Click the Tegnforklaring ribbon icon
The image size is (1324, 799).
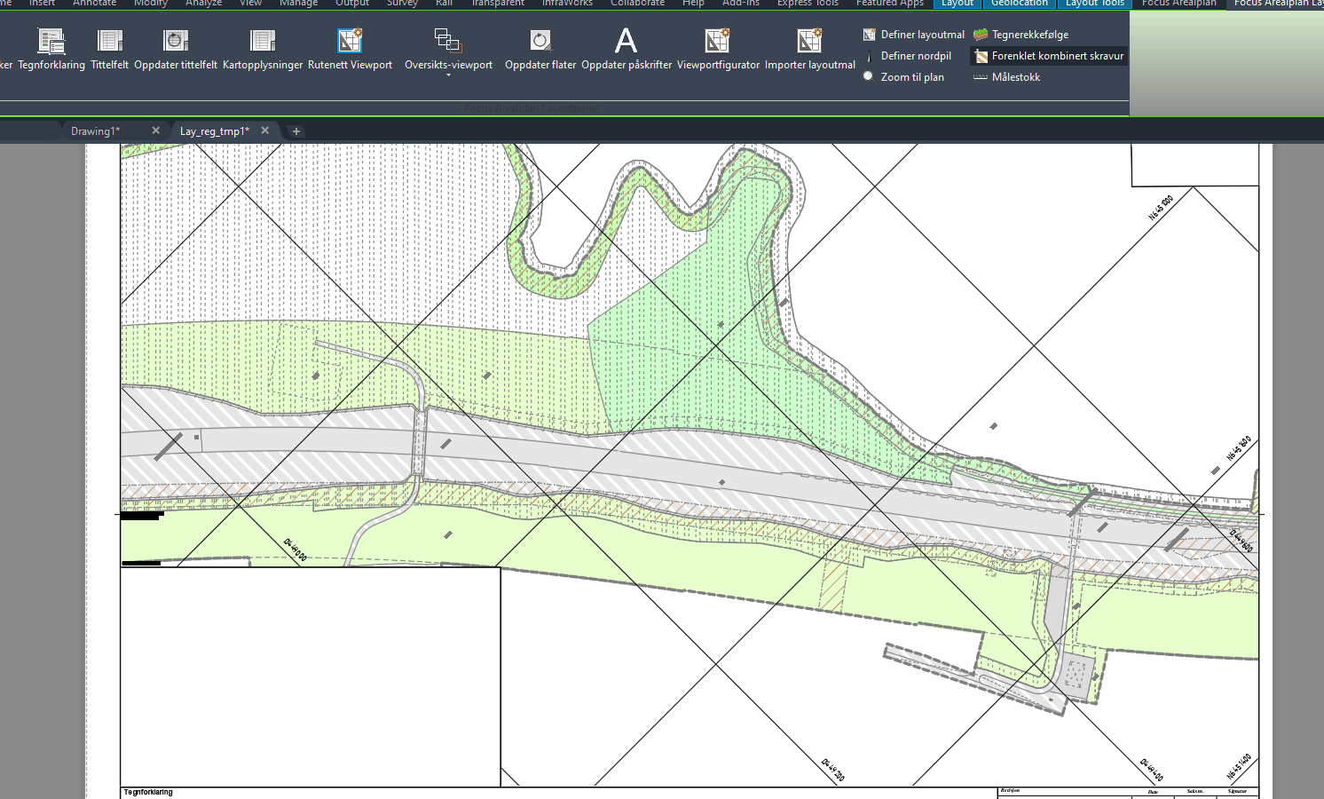51,41
